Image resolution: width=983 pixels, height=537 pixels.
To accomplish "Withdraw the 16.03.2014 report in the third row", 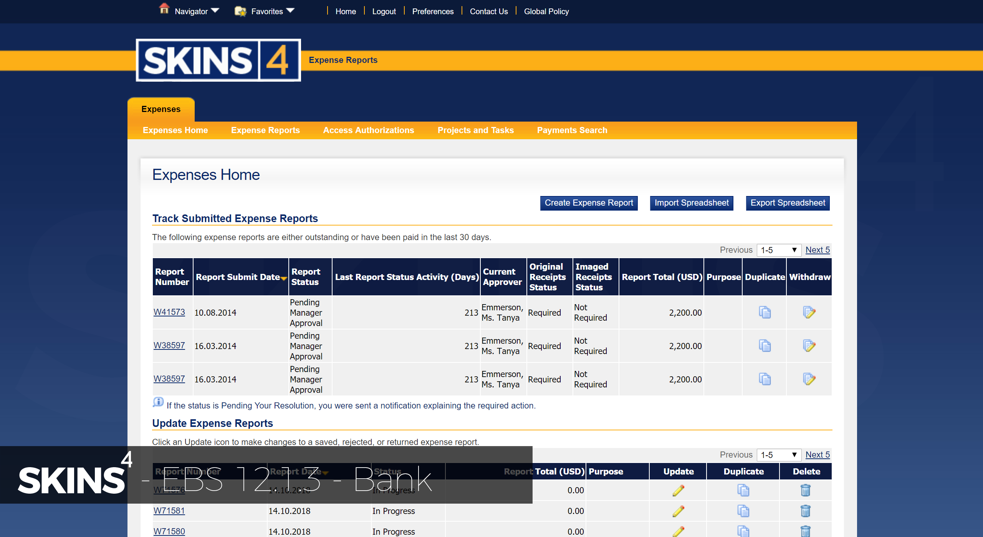I will point(809,379).
